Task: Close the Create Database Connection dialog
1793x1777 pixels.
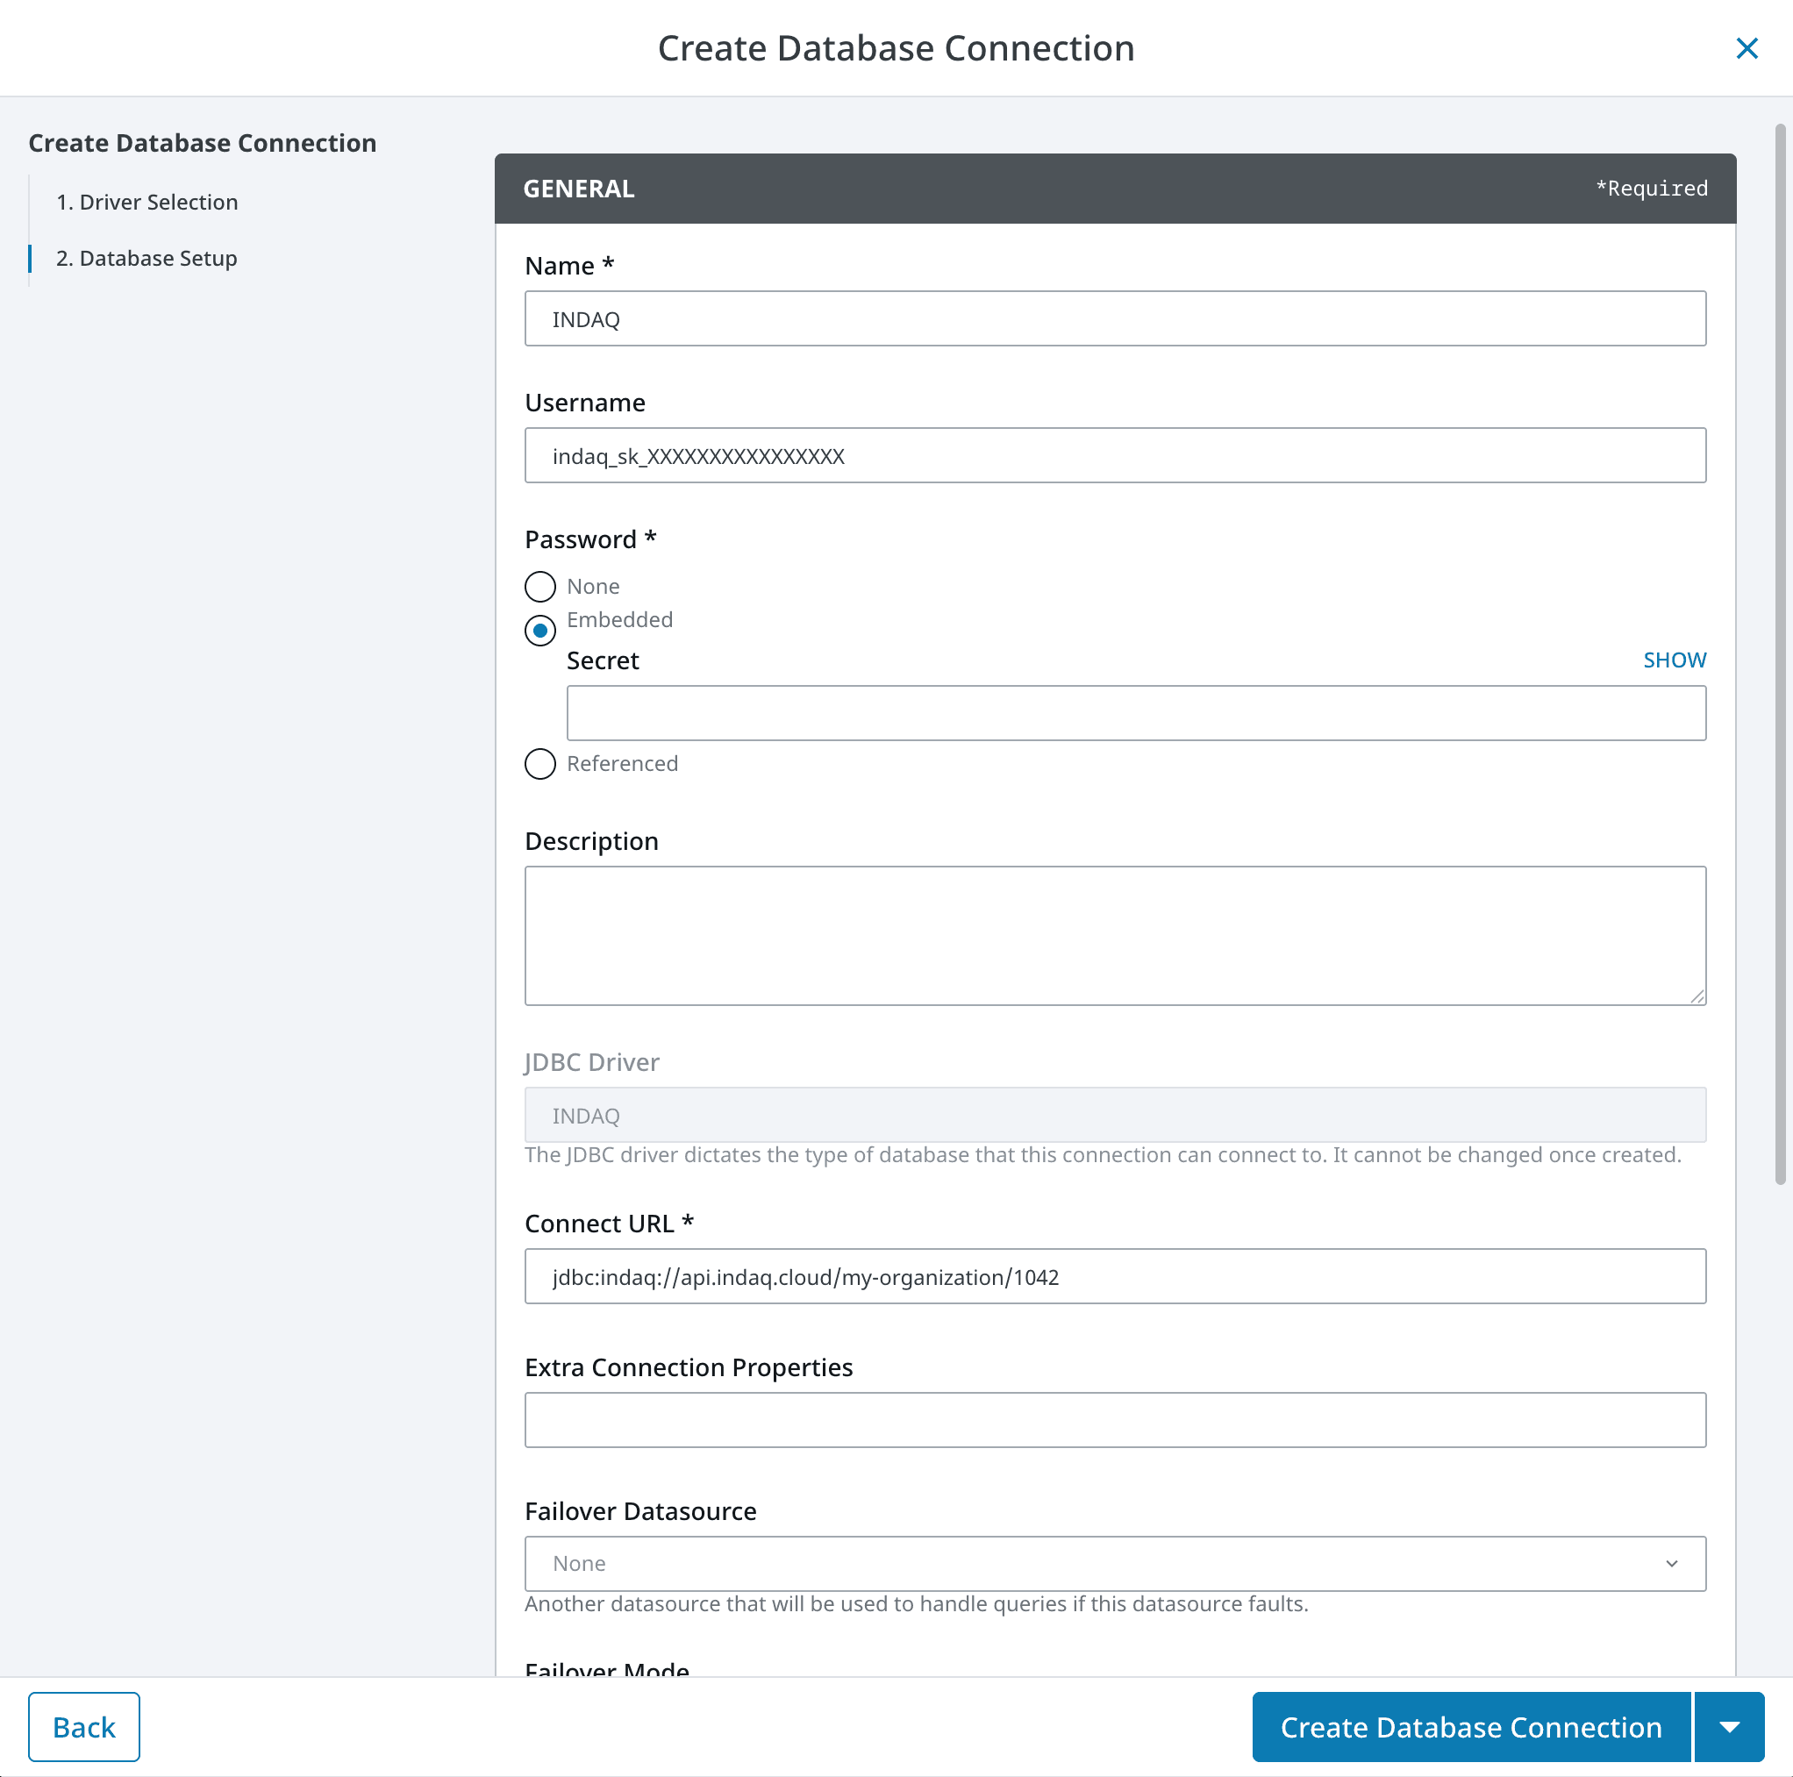Action: (x=1747, y=48)
